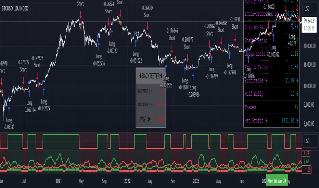Click the Short -0.146686 trade label
Viewport: 319px width, 188px height.
[221, 26]
